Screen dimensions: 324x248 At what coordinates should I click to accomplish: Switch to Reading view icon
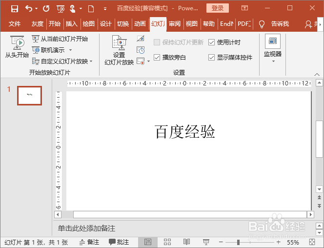point(186,242)
